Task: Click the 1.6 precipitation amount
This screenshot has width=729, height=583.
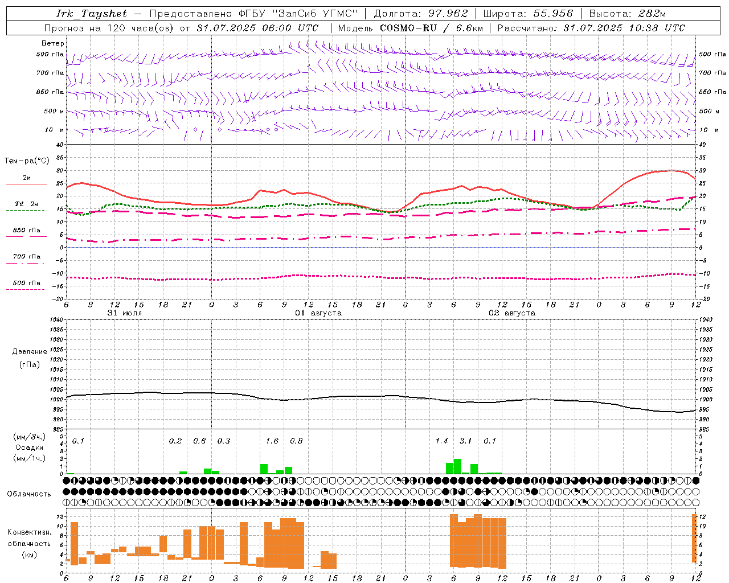Action: [x=272, y=441]
